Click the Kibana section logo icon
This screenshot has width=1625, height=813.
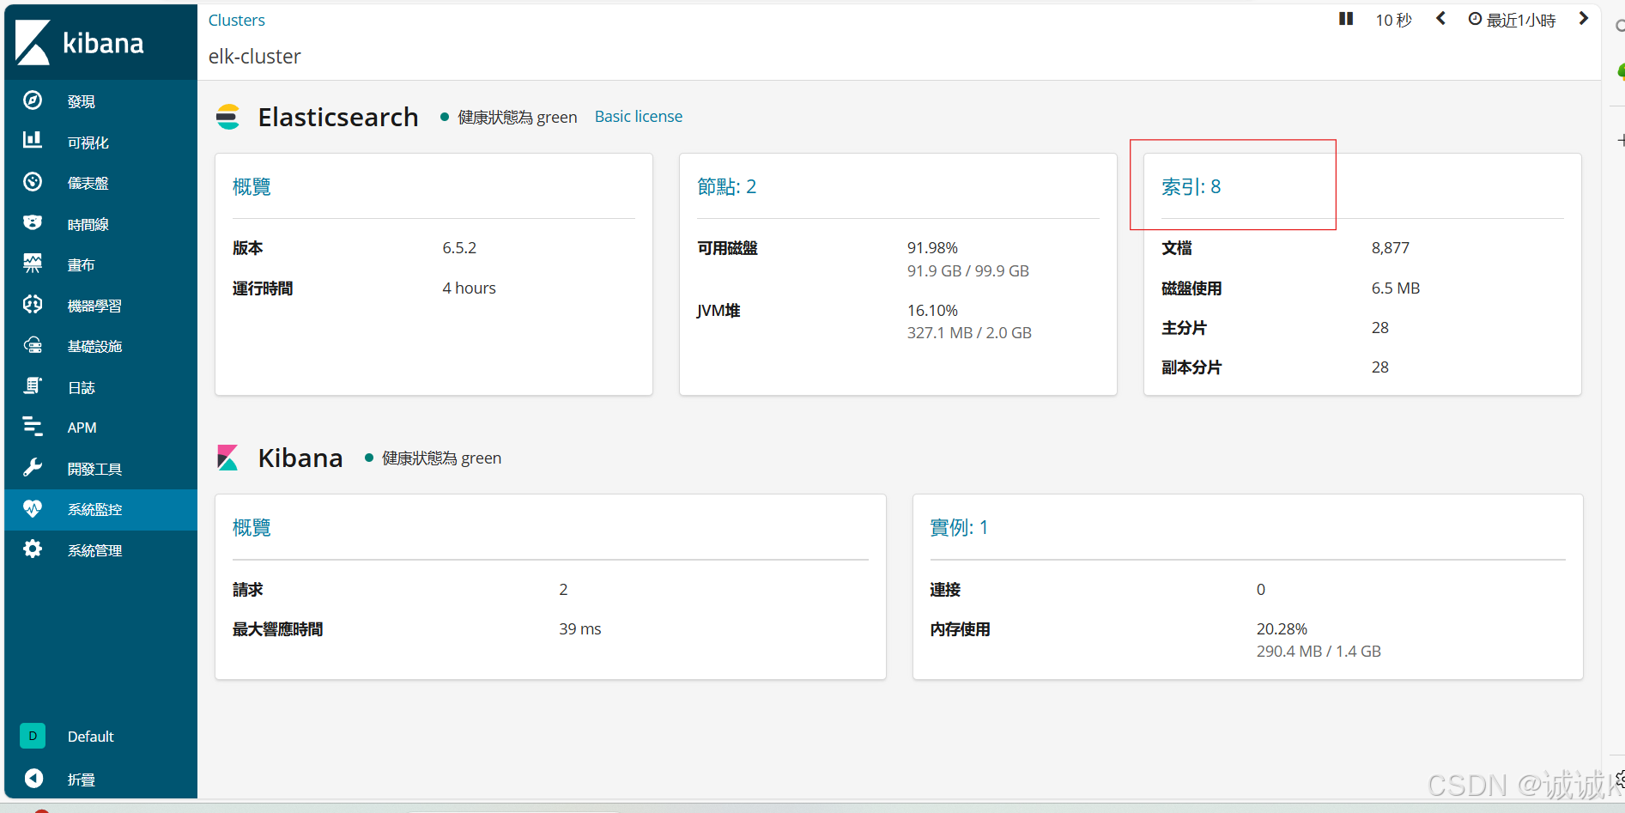pos(227,458)
